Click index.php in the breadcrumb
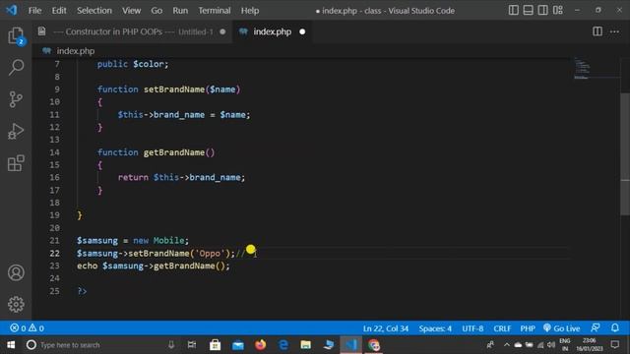Screen dimensions: 630x354 75,51
